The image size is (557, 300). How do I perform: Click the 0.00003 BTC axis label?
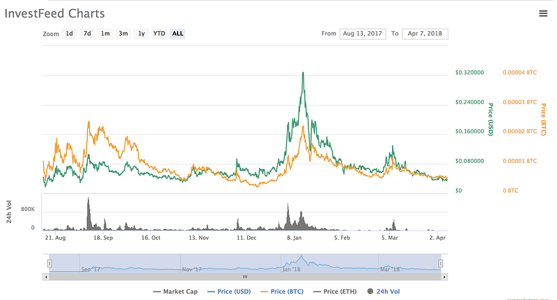click(x=519, y=102)
